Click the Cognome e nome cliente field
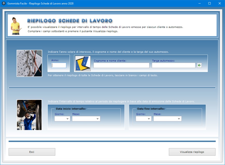The height and width of the screenshot is (165, 225). click(121, 65)
